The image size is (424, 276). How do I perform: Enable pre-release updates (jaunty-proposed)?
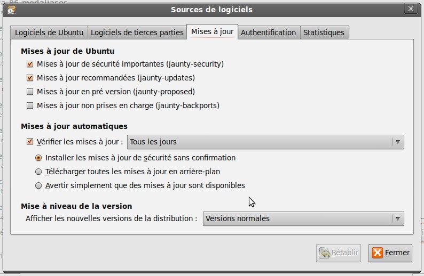[x=30, y=92]
